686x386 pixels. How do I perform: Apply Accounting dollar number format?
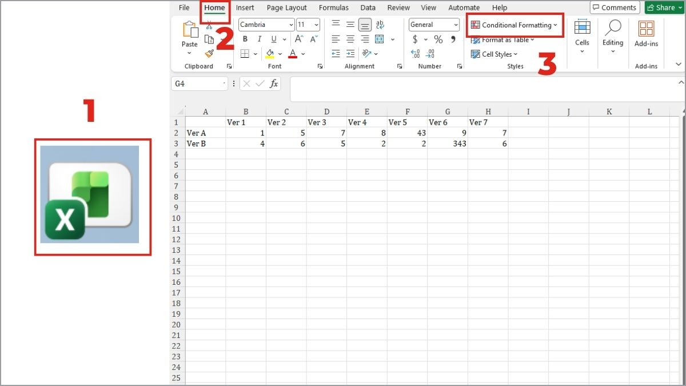(x=416, y=39)
